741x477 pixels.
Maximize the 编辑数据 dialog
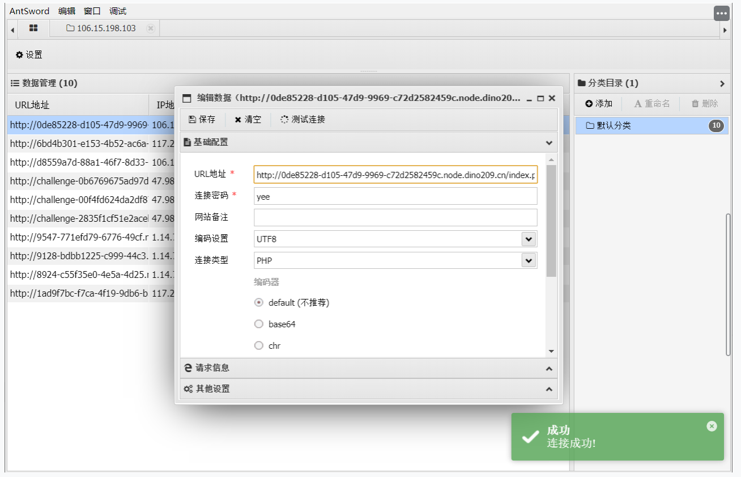click(540, 98)
